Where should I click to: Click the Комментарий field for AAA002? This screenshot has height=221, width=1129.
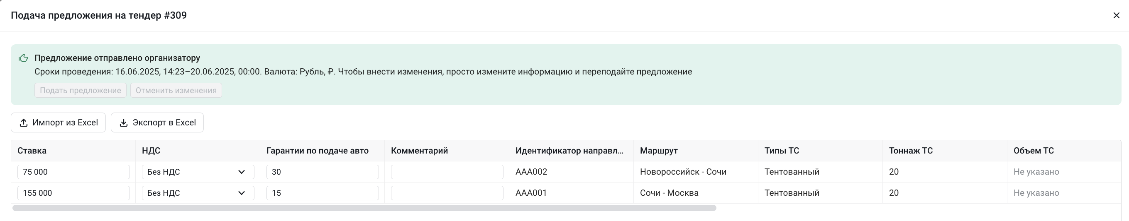pos(447,172)
